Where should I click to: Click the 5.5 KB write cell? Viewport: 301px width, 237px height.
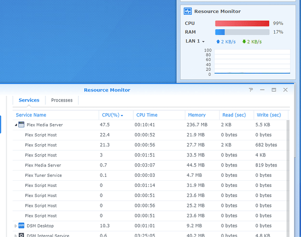click(263, 125)
